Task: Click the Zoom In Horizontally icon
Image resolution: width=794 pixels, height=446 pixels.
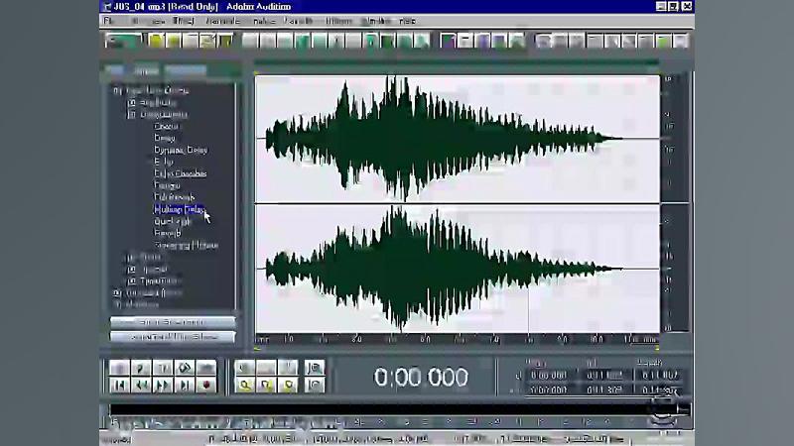Action: click(x=244, y=368)
